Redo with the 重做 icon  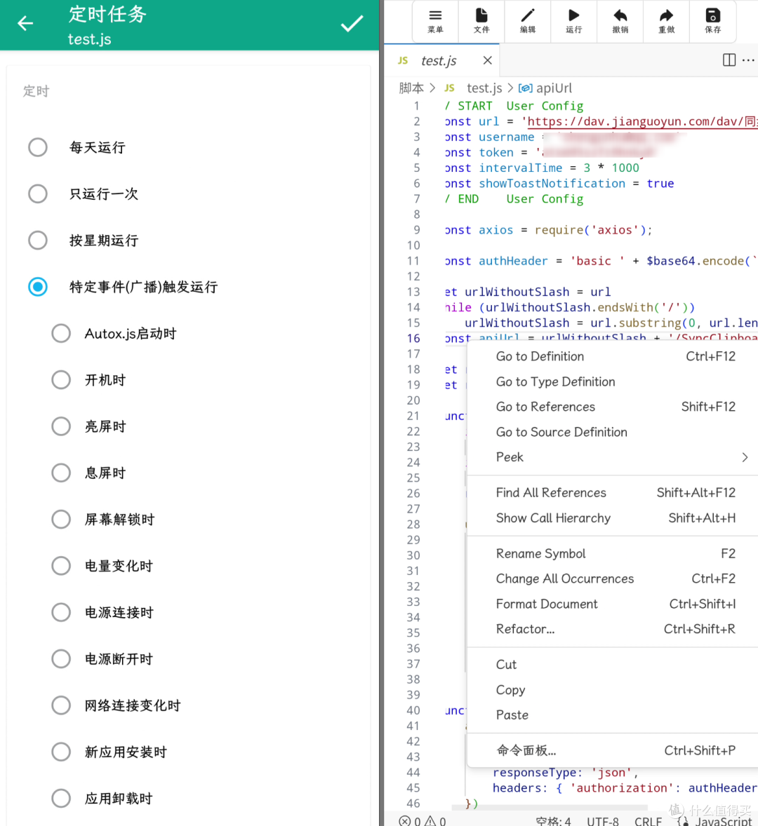pos(667,21)
